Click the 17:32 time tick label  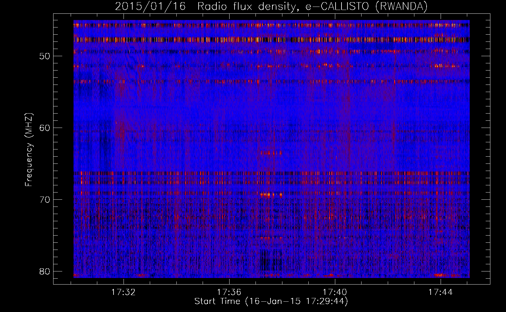(x=124, y=292)
